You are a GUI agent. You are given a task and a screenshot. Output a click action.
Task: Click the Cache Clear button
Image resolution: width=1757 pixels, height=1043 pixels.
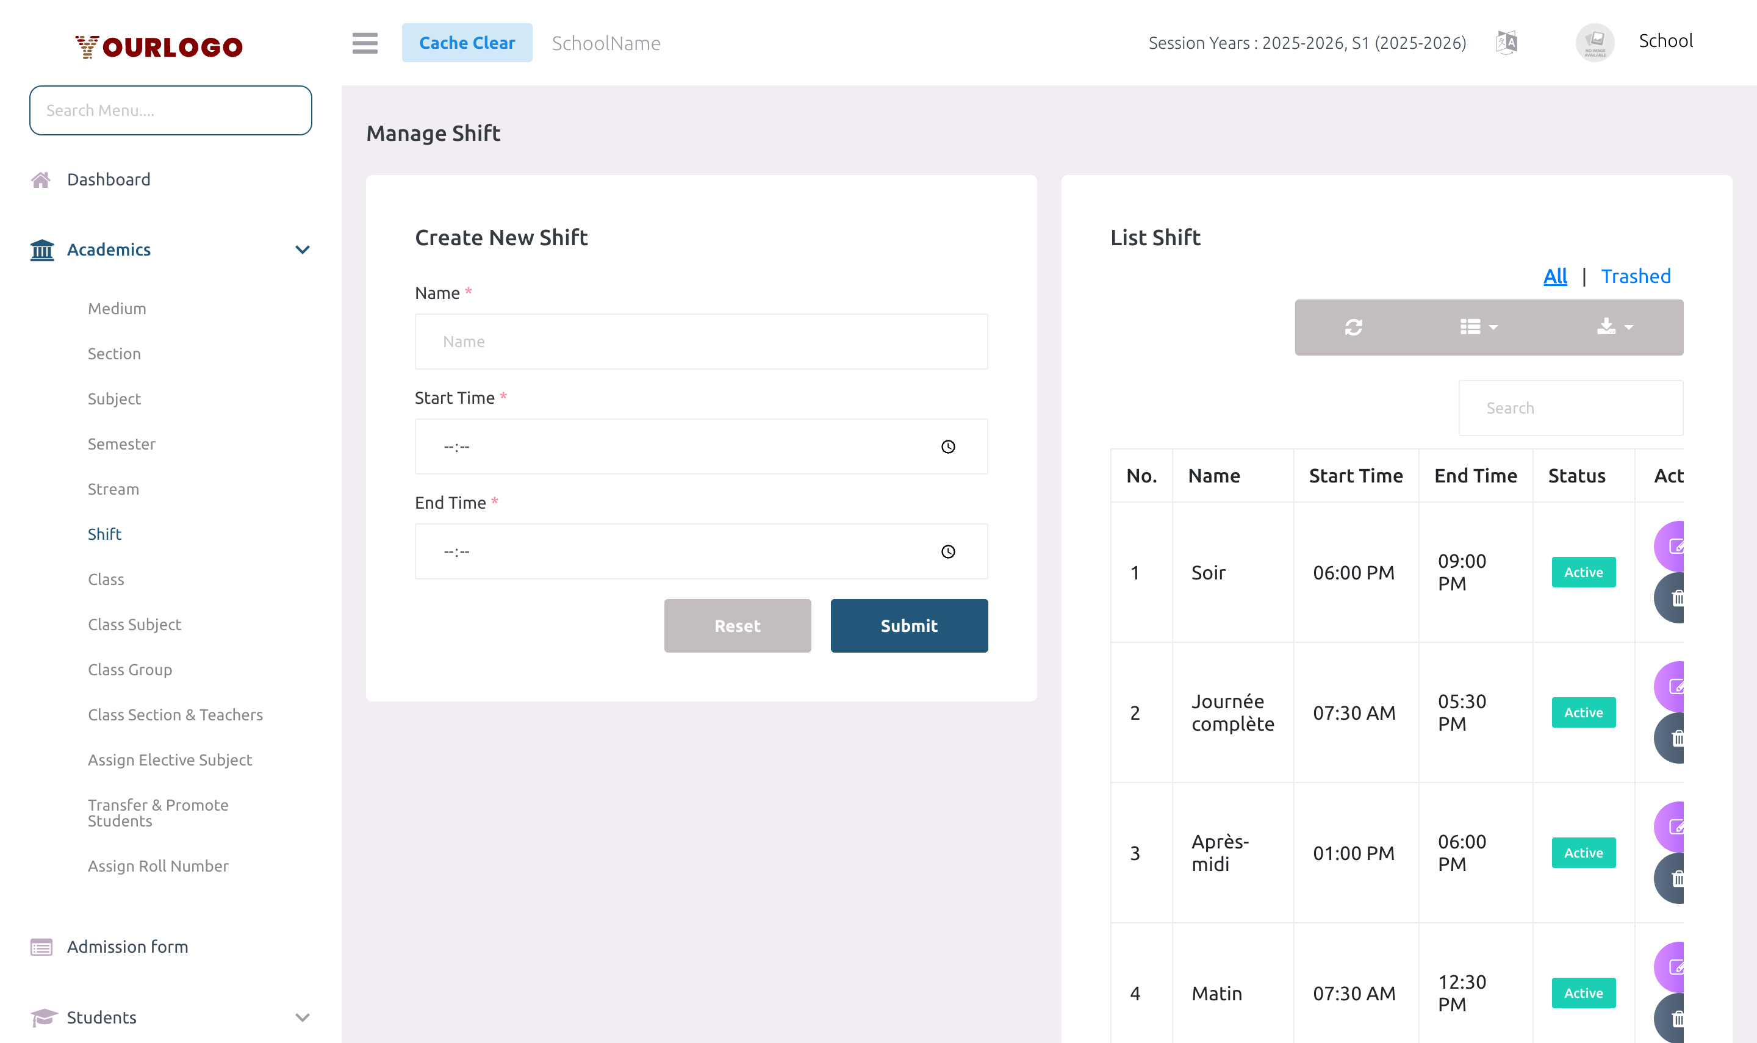[467, 42]
